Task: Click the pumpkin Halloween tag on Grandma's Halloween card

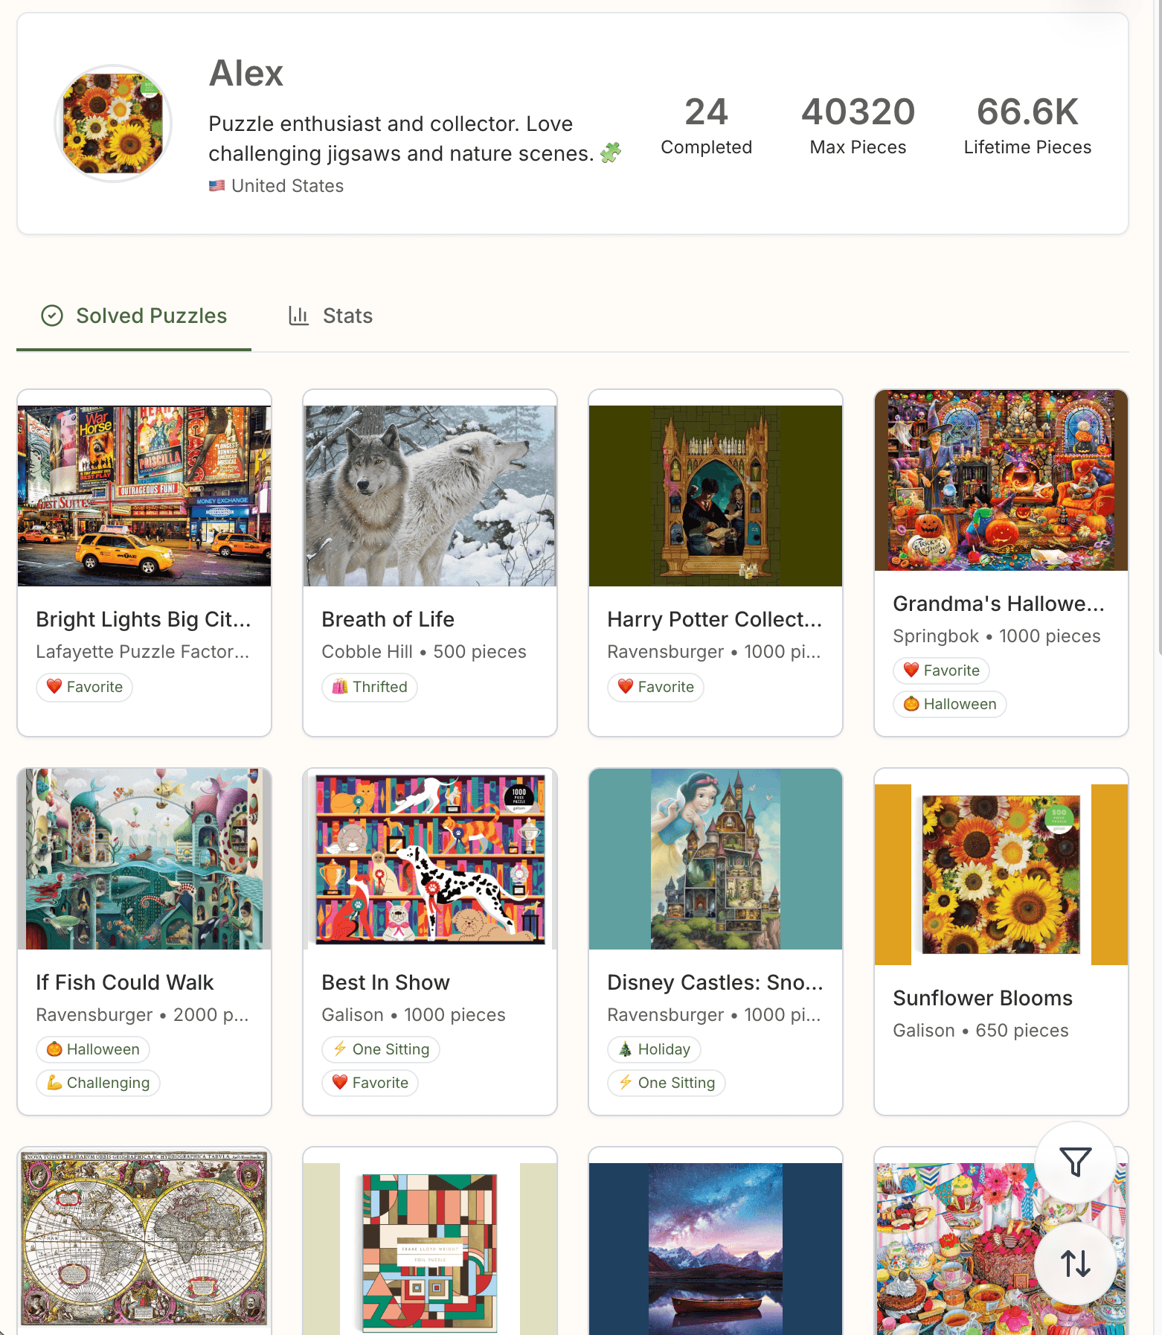Action: click(949, 704)
